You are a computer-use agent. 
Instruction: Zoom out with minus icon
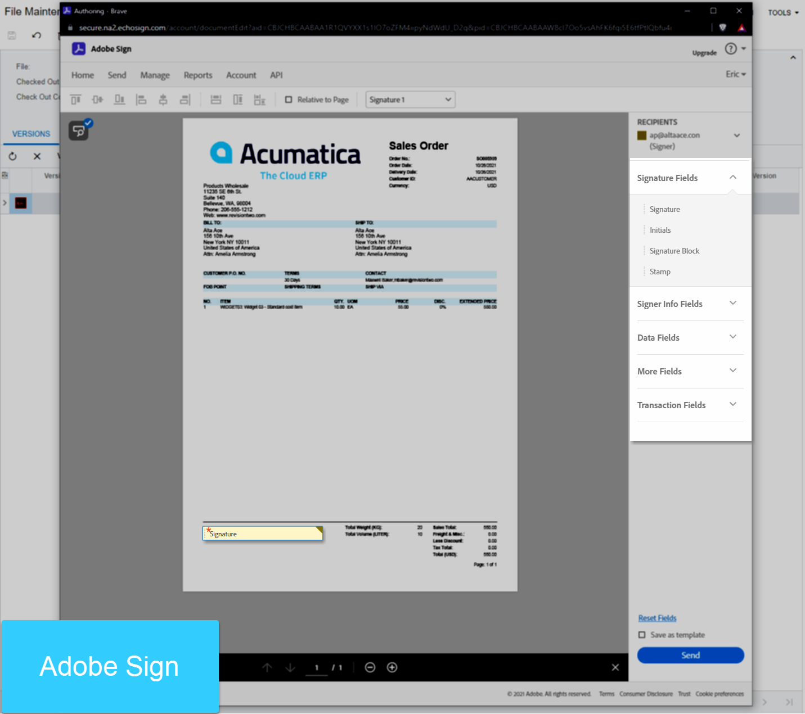(x=370, y=667)
